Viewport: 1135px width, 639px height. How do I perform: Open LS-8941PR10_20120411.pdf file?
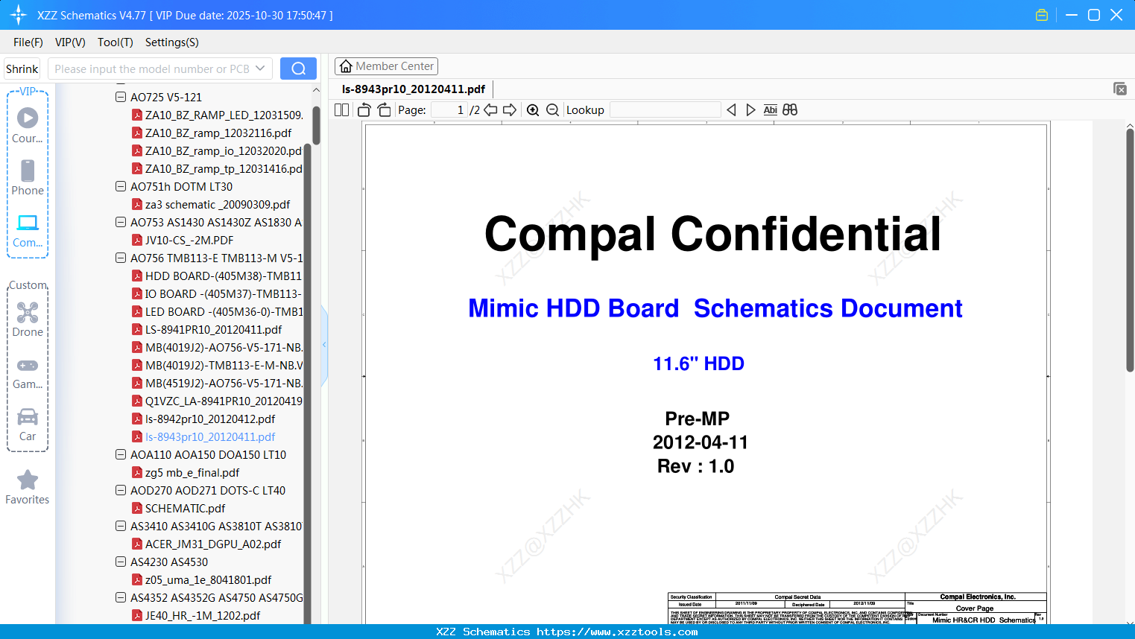click(207, 329)
